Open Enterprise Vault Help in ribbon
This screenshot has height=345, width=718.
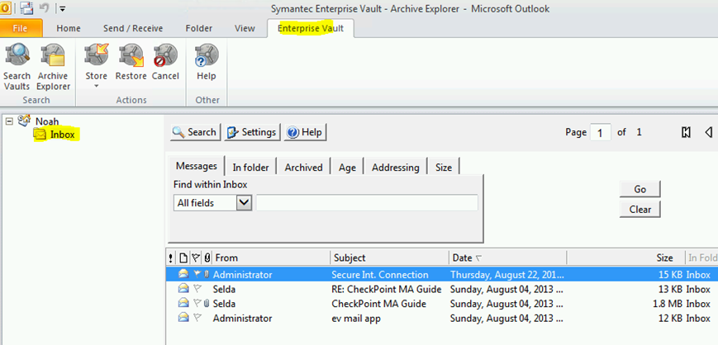coord(206,62)
